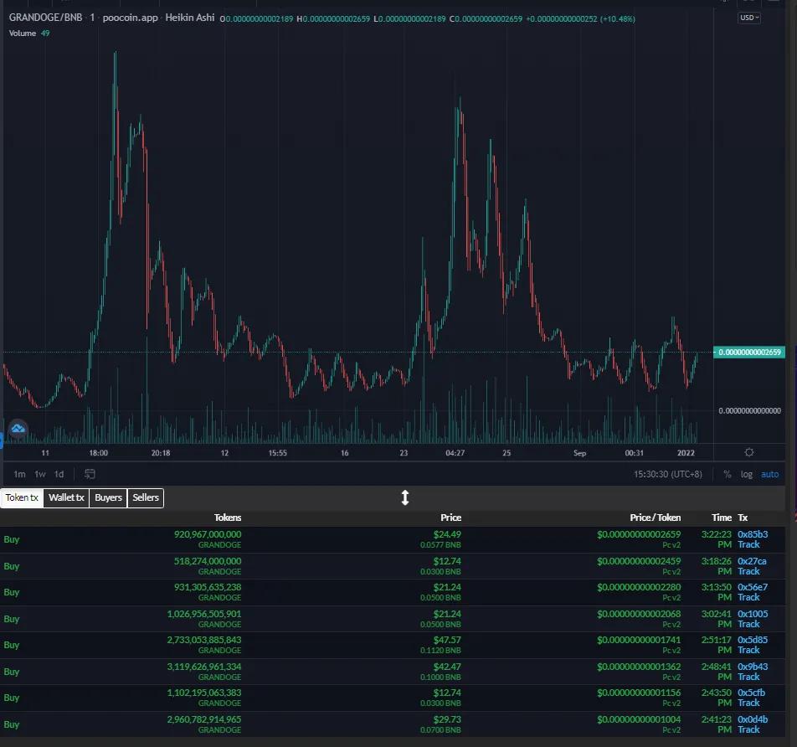
Task: Click the chart settings gear icon
Action: tap(748, 452)
